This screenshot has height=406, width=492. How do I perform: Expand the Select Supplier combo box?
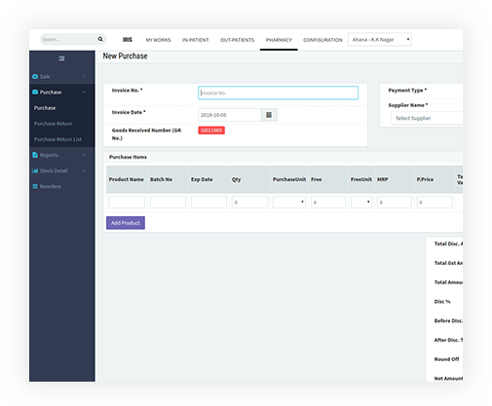pyautogui.click(x=427, y=118)
